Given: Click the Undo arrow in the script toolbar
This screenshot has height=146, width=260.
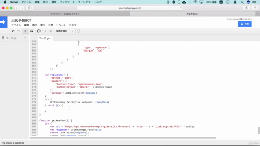Looking at the screenshot, I should coord(13,31).
